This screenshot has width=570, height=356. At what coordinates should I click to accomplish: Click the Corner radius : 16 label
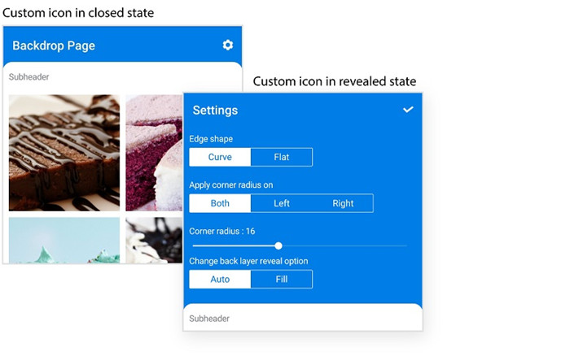point(222,231)
